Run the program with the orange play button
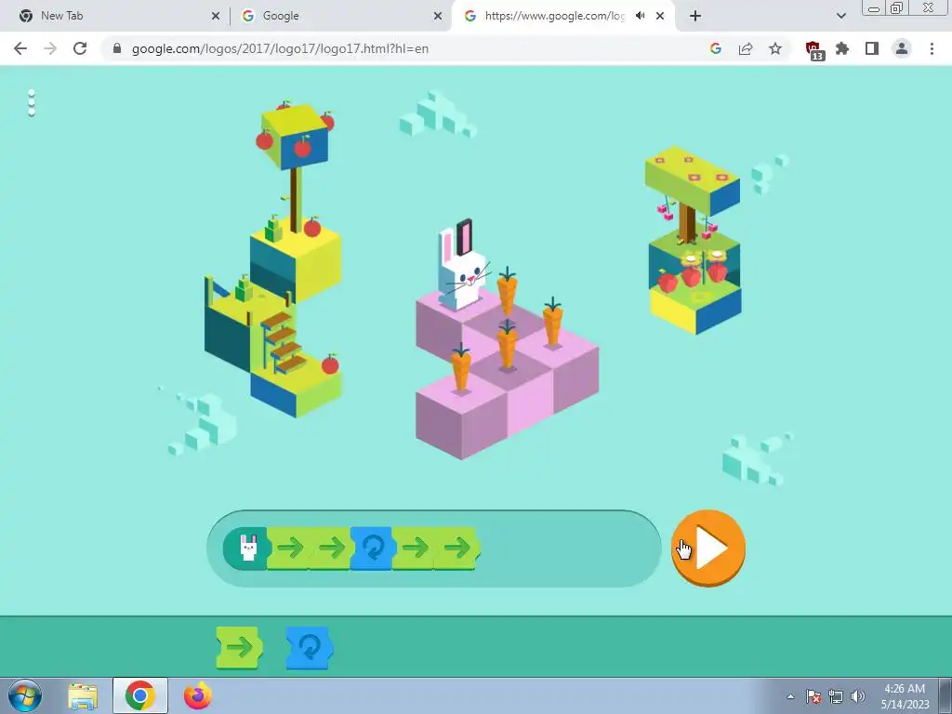The height and width of the screenshot is (714, 952). tap(707, 548)
